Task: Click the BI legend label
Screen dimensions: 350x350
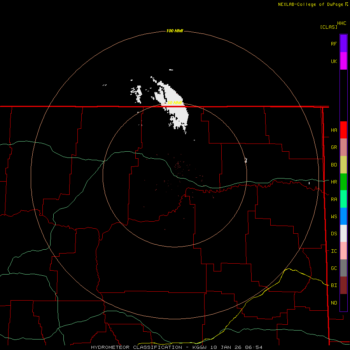Action: [x=334, y=285]
